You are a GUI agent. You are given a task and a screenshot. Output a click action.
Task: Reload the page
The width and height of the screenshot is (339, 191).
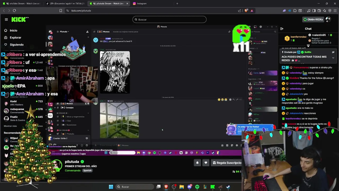click(x=14, y=11)
